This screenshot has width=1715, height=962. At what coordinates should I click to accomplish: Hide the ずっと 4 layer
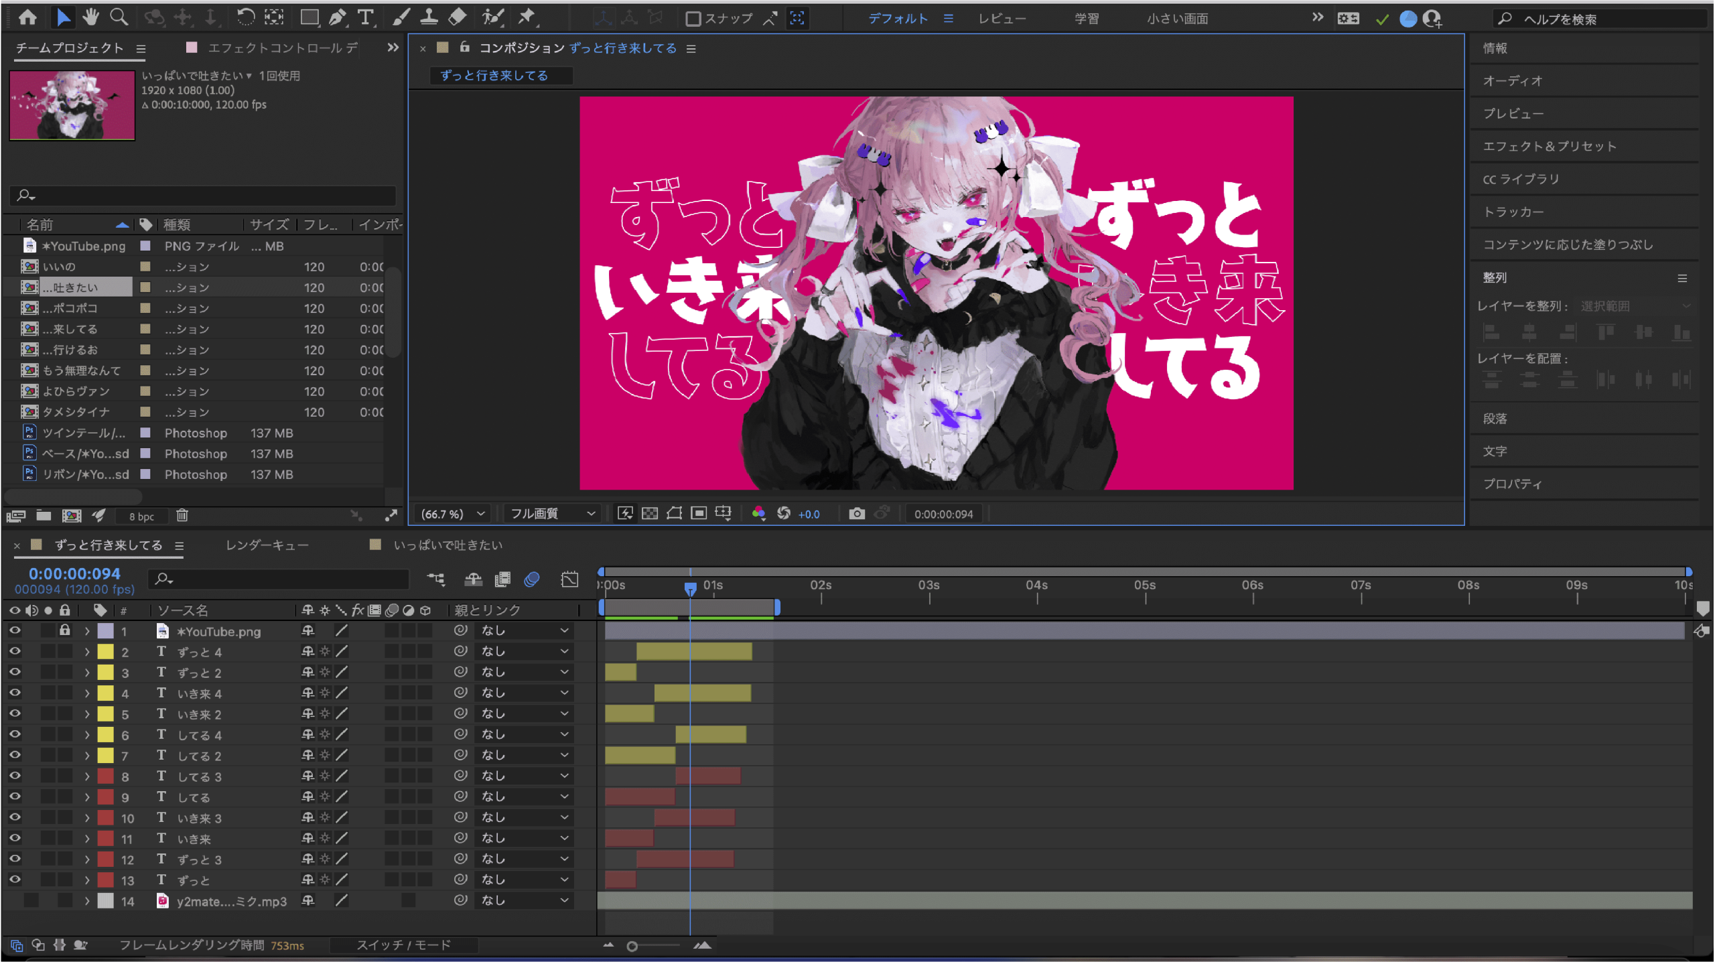click(x=15, y=651)
